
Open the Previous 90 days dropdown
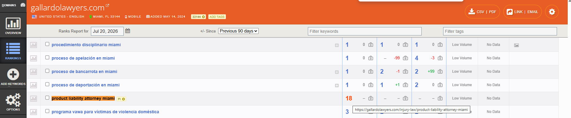(238, 31)
